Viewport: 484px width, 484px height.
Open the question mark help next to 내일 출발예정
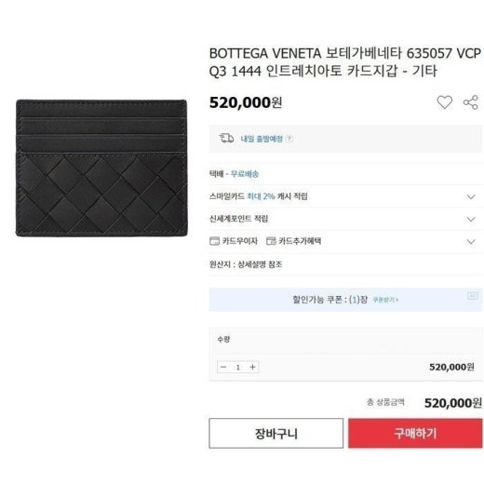click(x=289, y=139)
